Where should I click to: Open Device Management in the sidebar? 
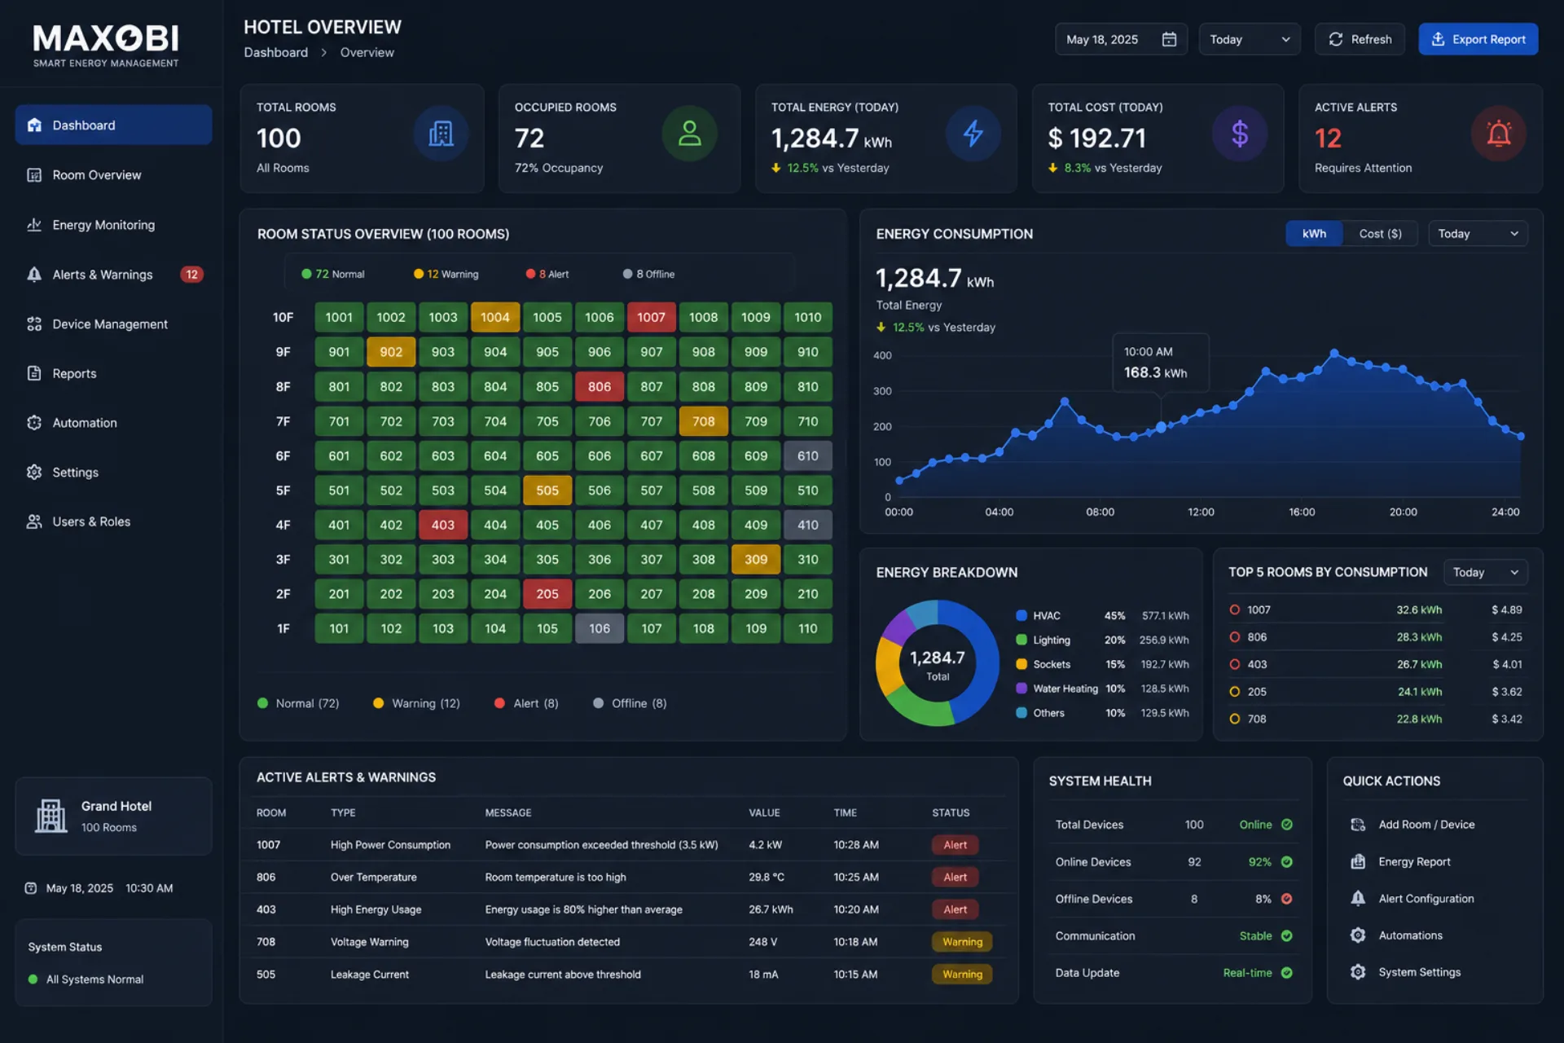pos(113,323)
